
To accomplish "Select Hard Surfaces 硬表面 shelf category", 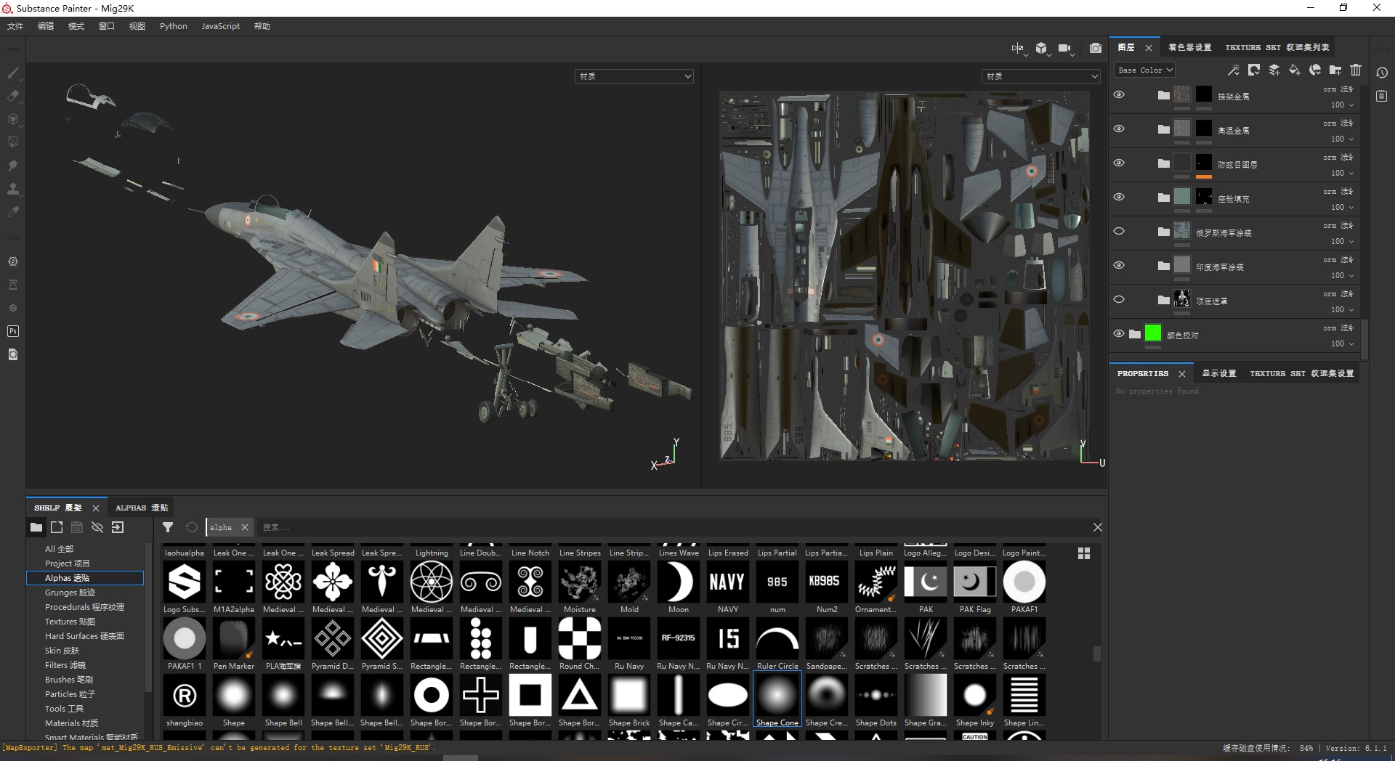I will click(84, 636).
